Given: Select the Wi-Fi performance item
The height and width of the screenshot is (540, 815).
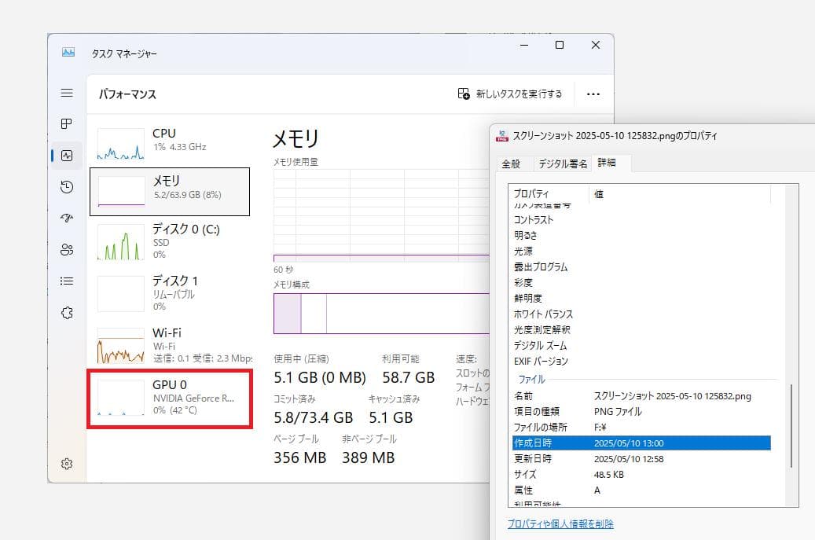Looking at the screenshot, I should [170, 344].
